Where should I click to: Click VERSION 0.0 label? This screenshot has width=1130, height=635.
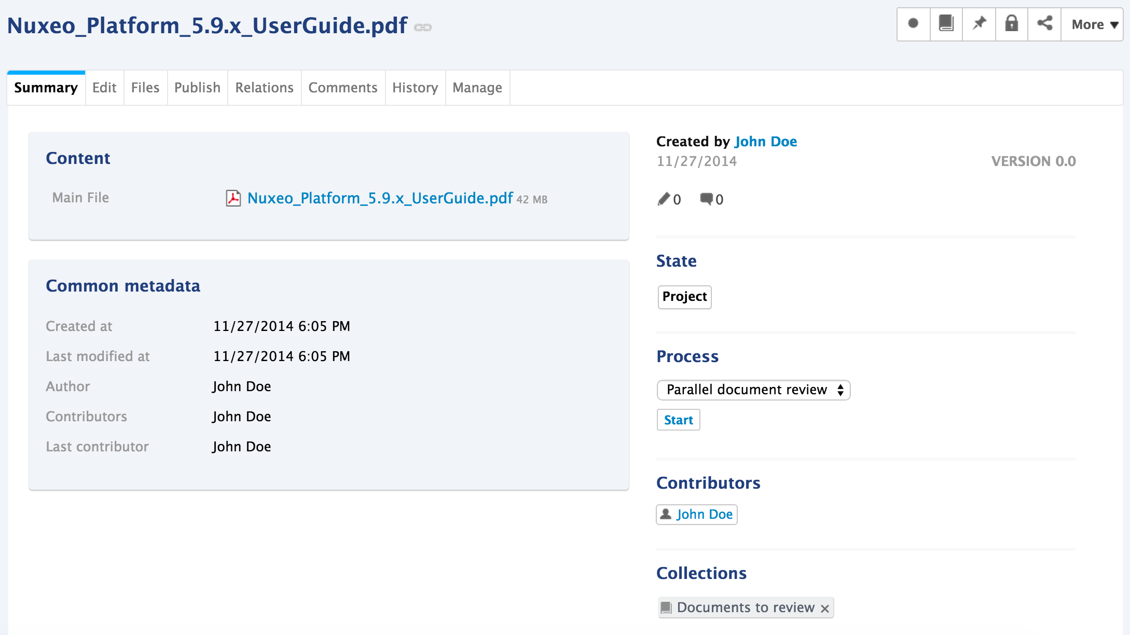(1033, 161)
